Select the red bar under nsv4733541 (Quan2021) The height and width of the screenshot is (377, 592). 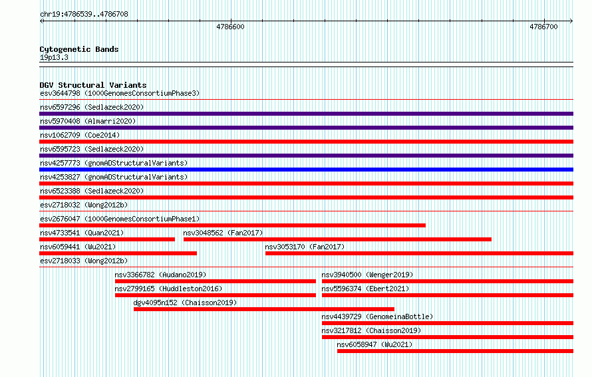[x=107, y=239]
